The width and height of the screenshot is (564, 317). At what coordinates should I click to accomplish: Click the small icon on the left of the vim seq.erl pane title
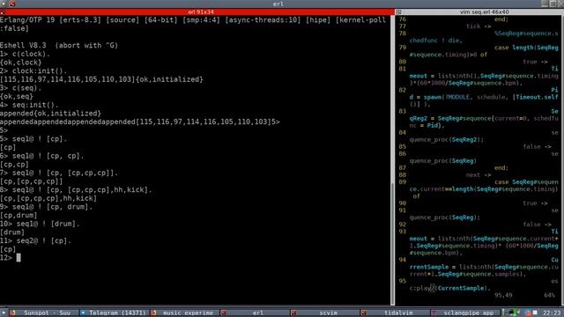click(x=399, y=11)
